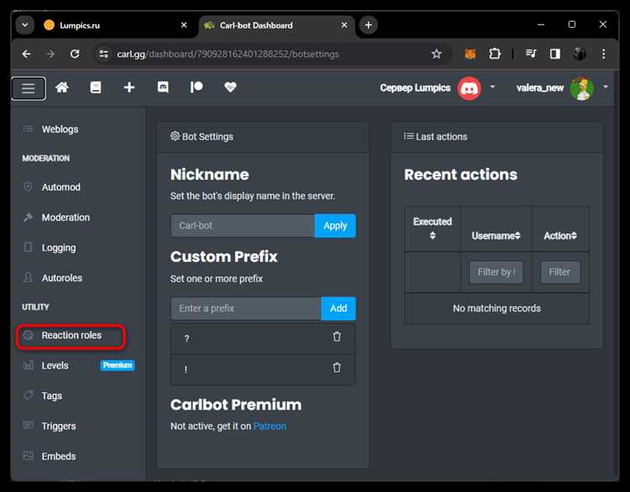This screenshot has height=492, width=630.
Task: Open Logging settings in the sidebar
Action: click(x=59, y=248)
